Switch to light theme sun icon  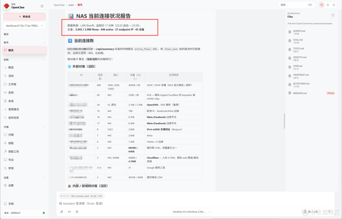coord(328,5)
